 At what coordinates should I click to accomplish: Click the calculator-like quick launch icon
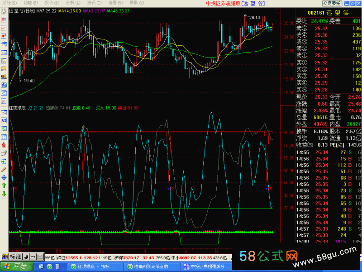(57, 267)
